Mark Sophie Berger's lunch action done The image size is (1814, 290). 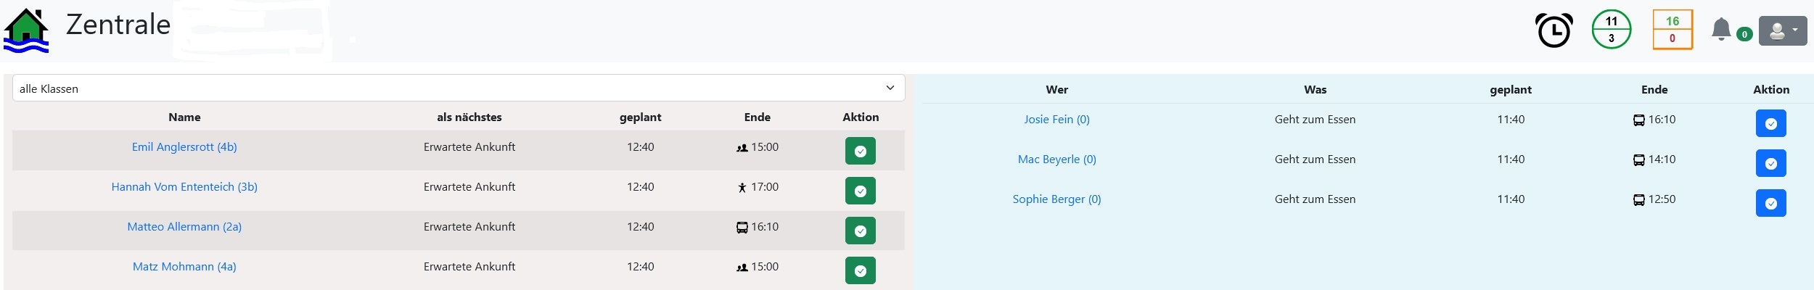click(1770, 204)
